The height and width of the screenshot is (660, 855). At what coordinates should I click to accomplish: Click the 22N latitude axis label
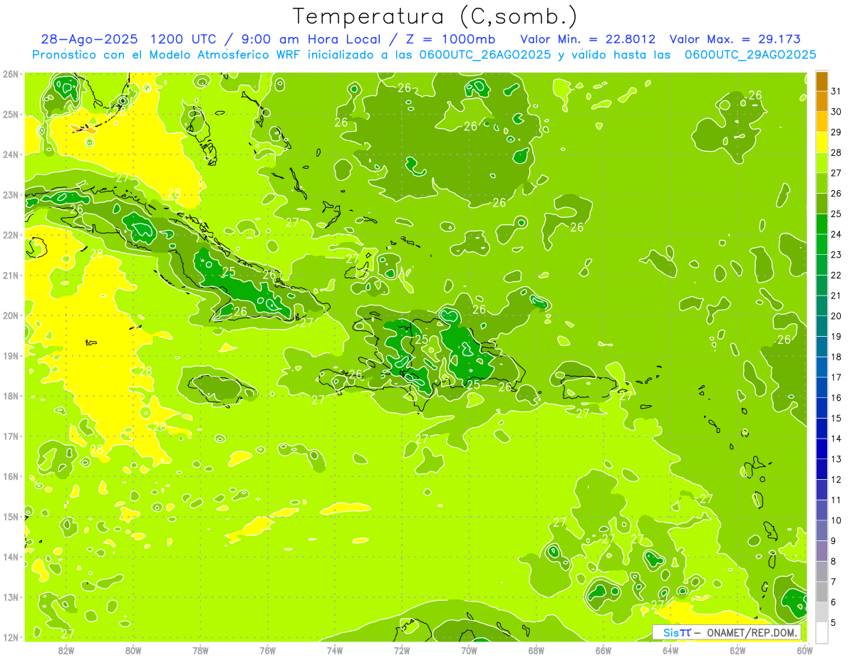click(11, 235)
